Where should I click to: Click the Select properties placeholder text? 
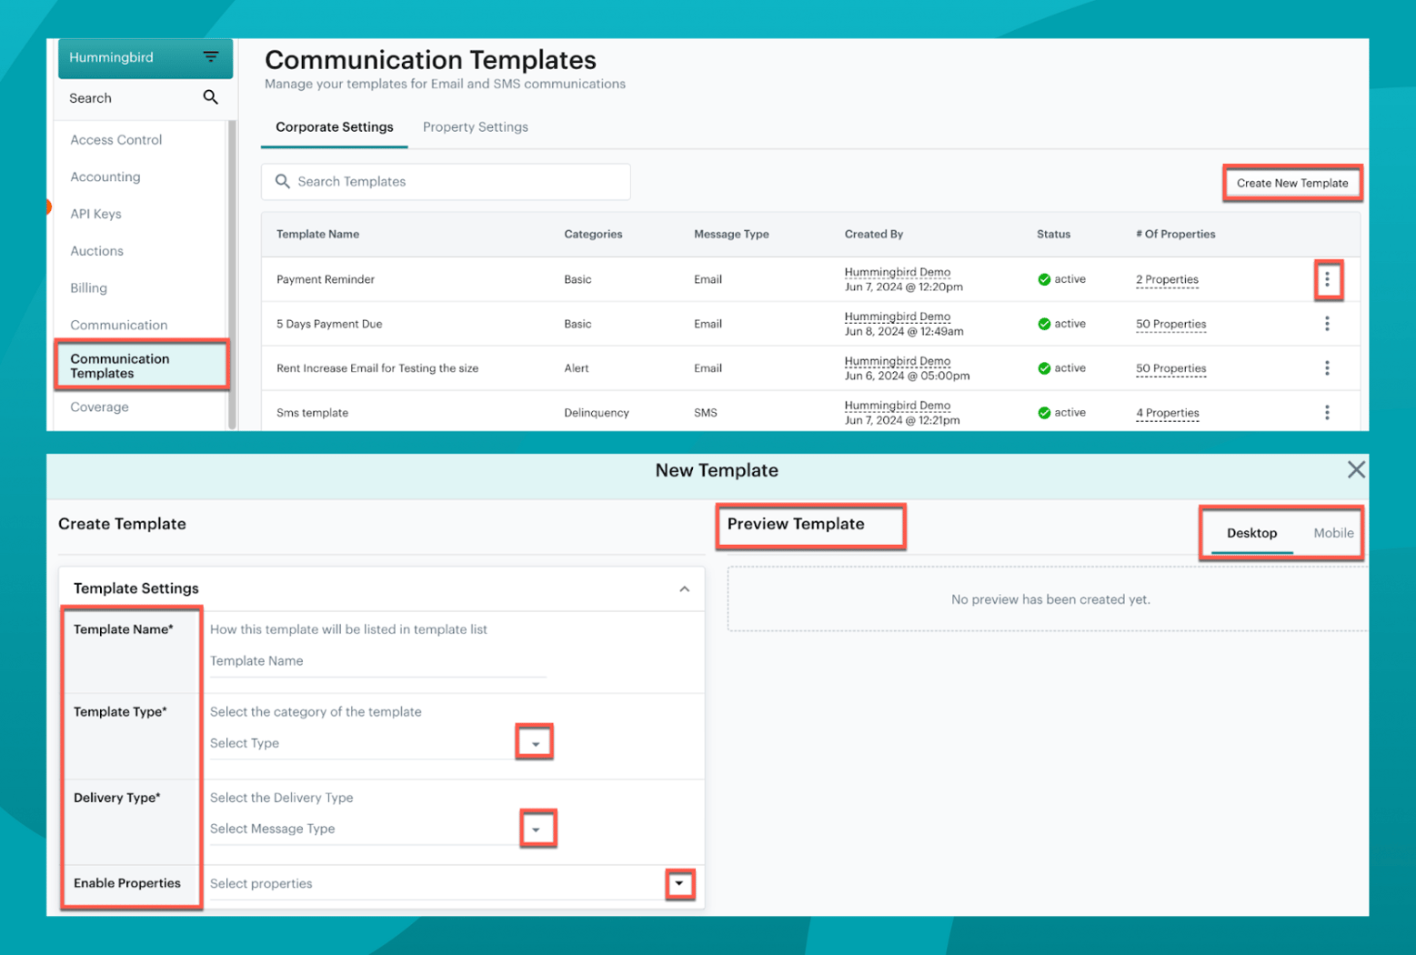click(x=261, y=884)
